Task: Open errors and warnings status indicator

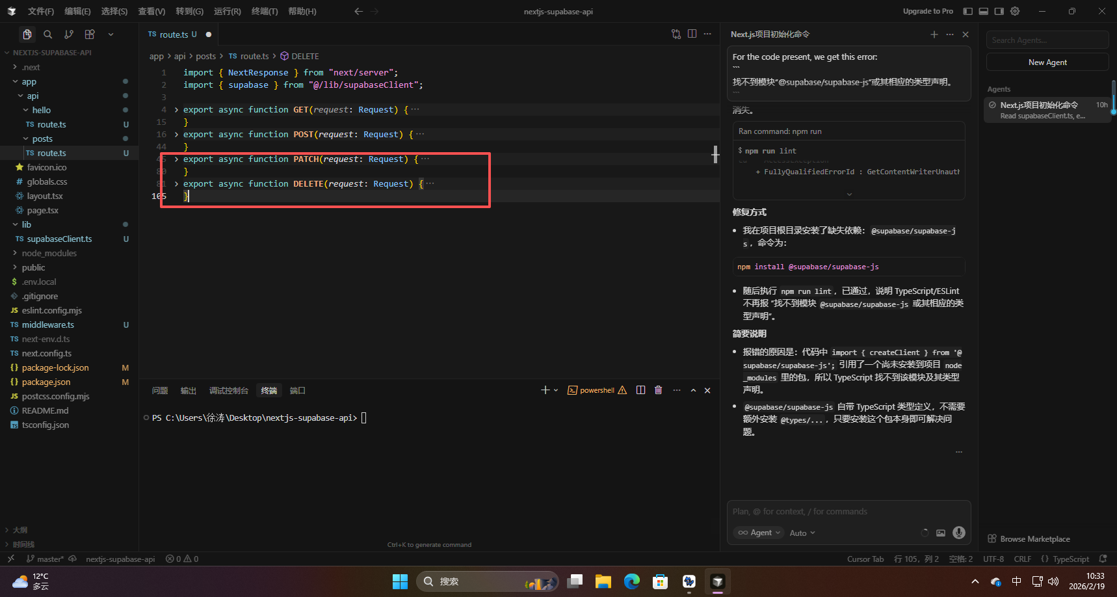Action: tap(182, 559)
